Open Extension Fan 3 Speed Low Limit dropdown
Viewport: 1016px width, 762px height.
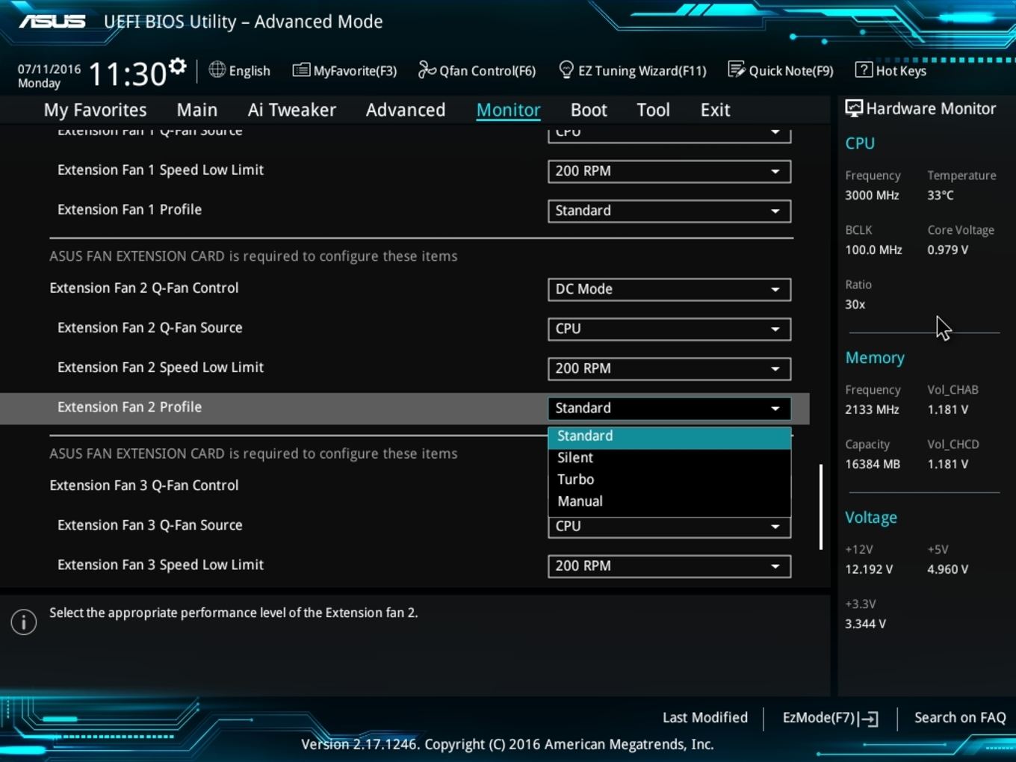click(x=669, y=566)
